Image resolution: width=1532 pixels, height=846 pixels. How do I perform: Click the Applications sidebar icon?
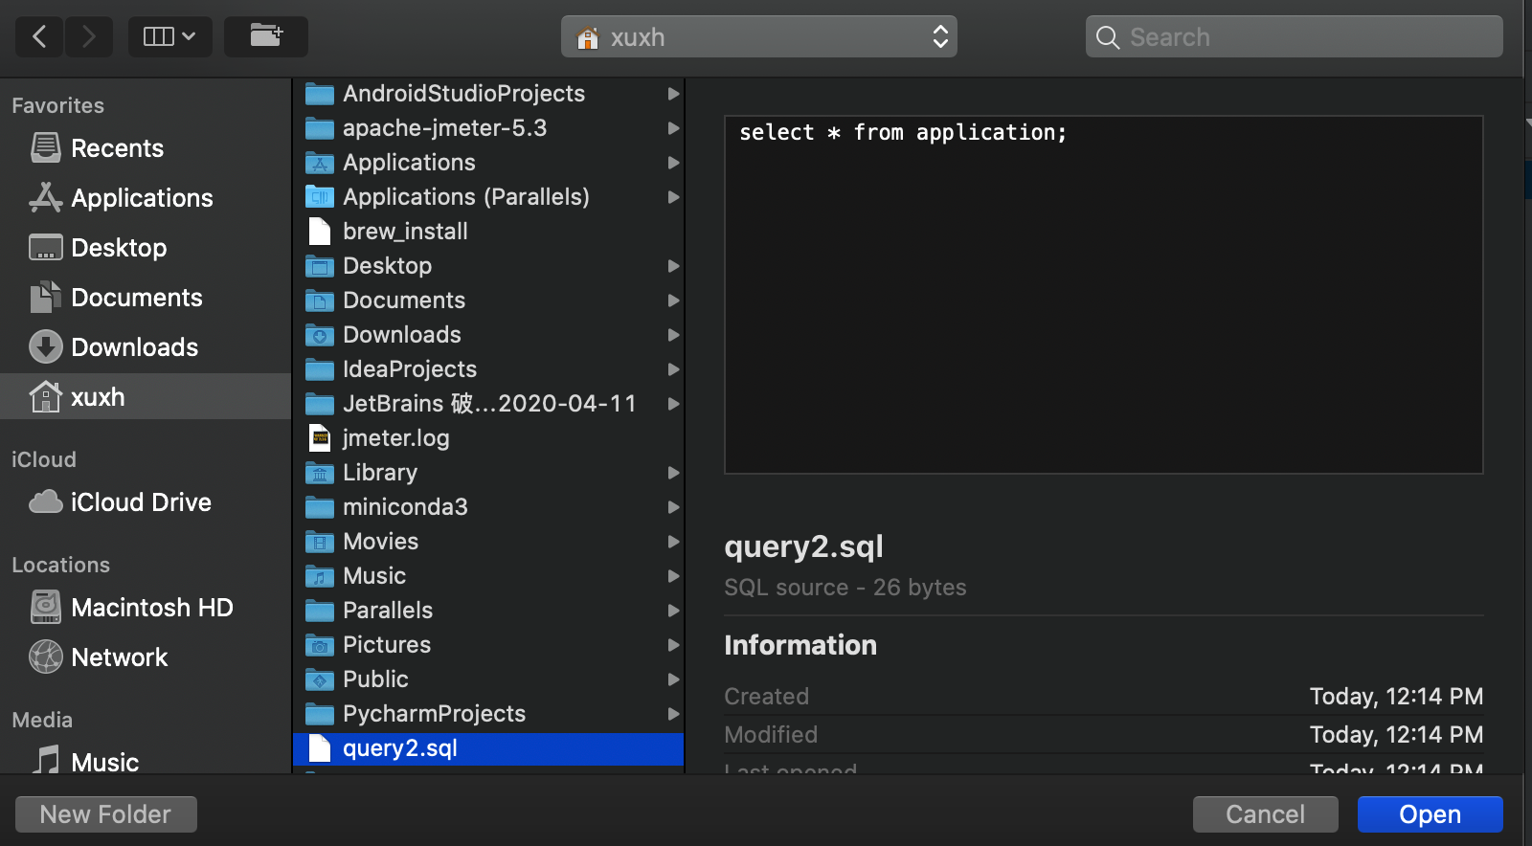45,198
